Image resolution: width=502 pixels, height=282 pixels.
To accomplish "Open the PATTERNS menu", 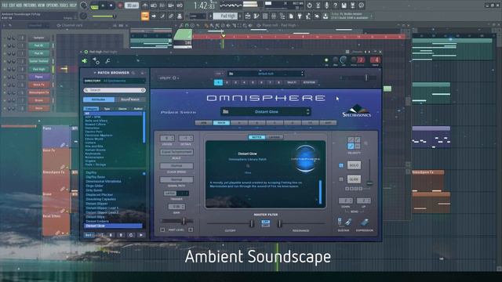I will coord(30,5).
